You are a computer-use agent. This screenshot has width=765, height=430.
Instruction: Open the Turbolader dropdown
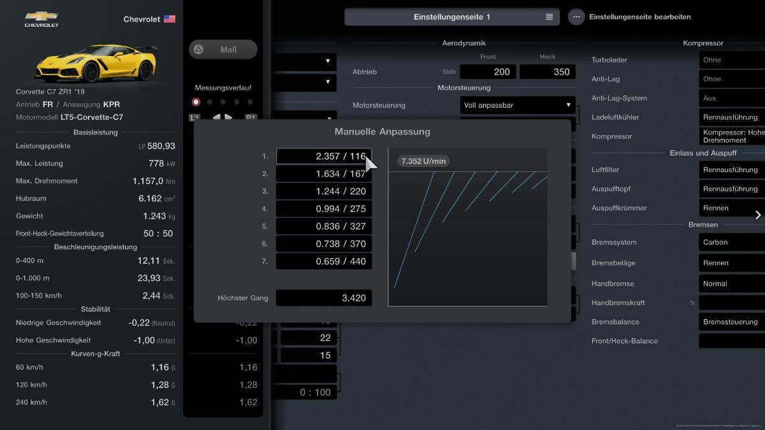[x=732, y=60]
